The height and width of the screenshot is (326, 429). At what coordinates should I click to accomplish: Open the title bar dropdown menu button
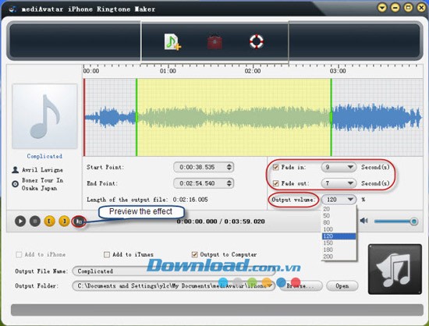382,7
